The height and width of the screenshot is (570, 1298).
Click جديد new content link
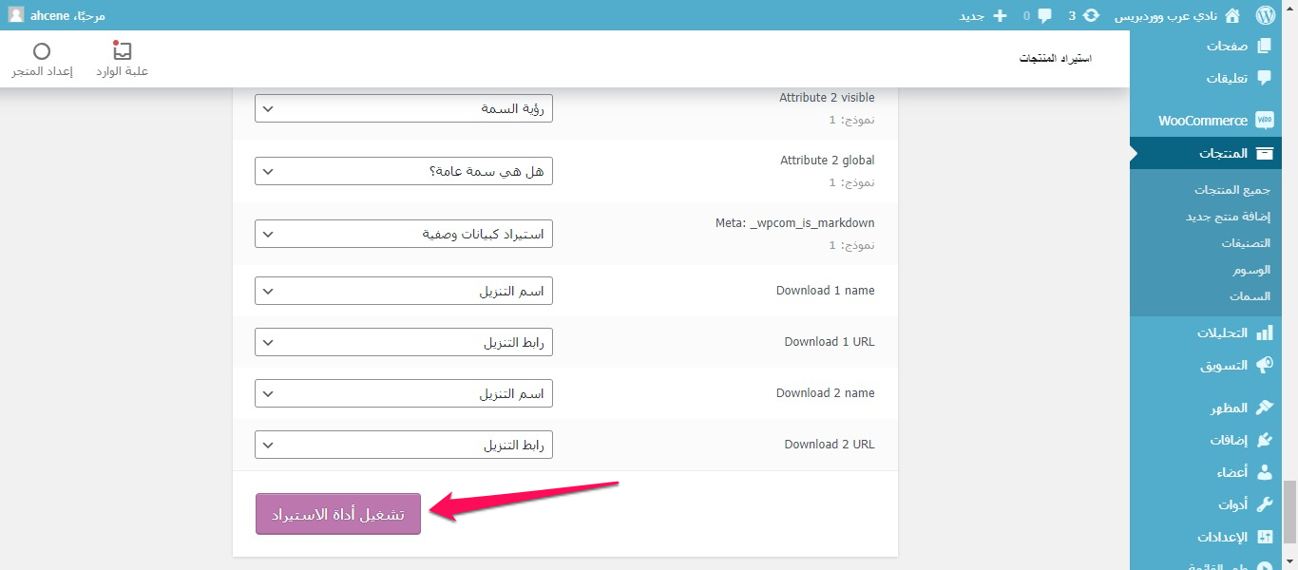972,15
